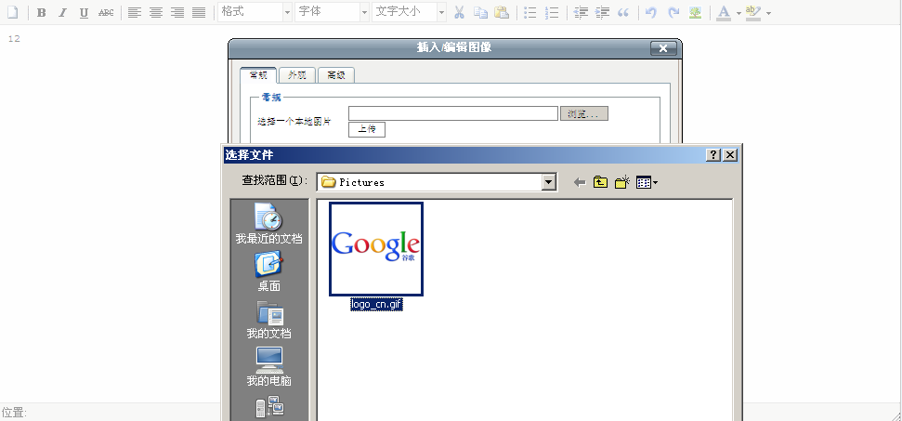902x421 pixels.
Task: Open 桌面 desktop in places bar
Action: coord(268,270)
